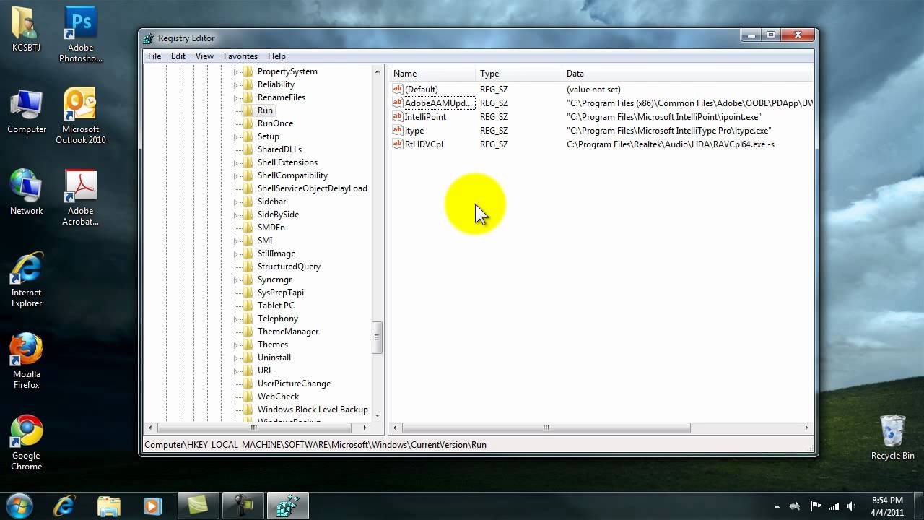Open Google Chrome desktop shortcut
The image size is (924, 520).
tap(27, 443)
